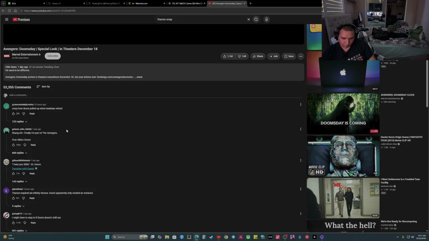Click the Ask button under the video

click(274, 56)
